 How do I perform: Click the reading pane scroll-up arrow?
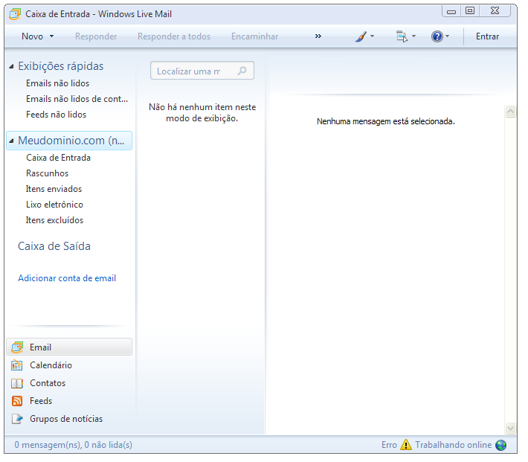[510, 111]
